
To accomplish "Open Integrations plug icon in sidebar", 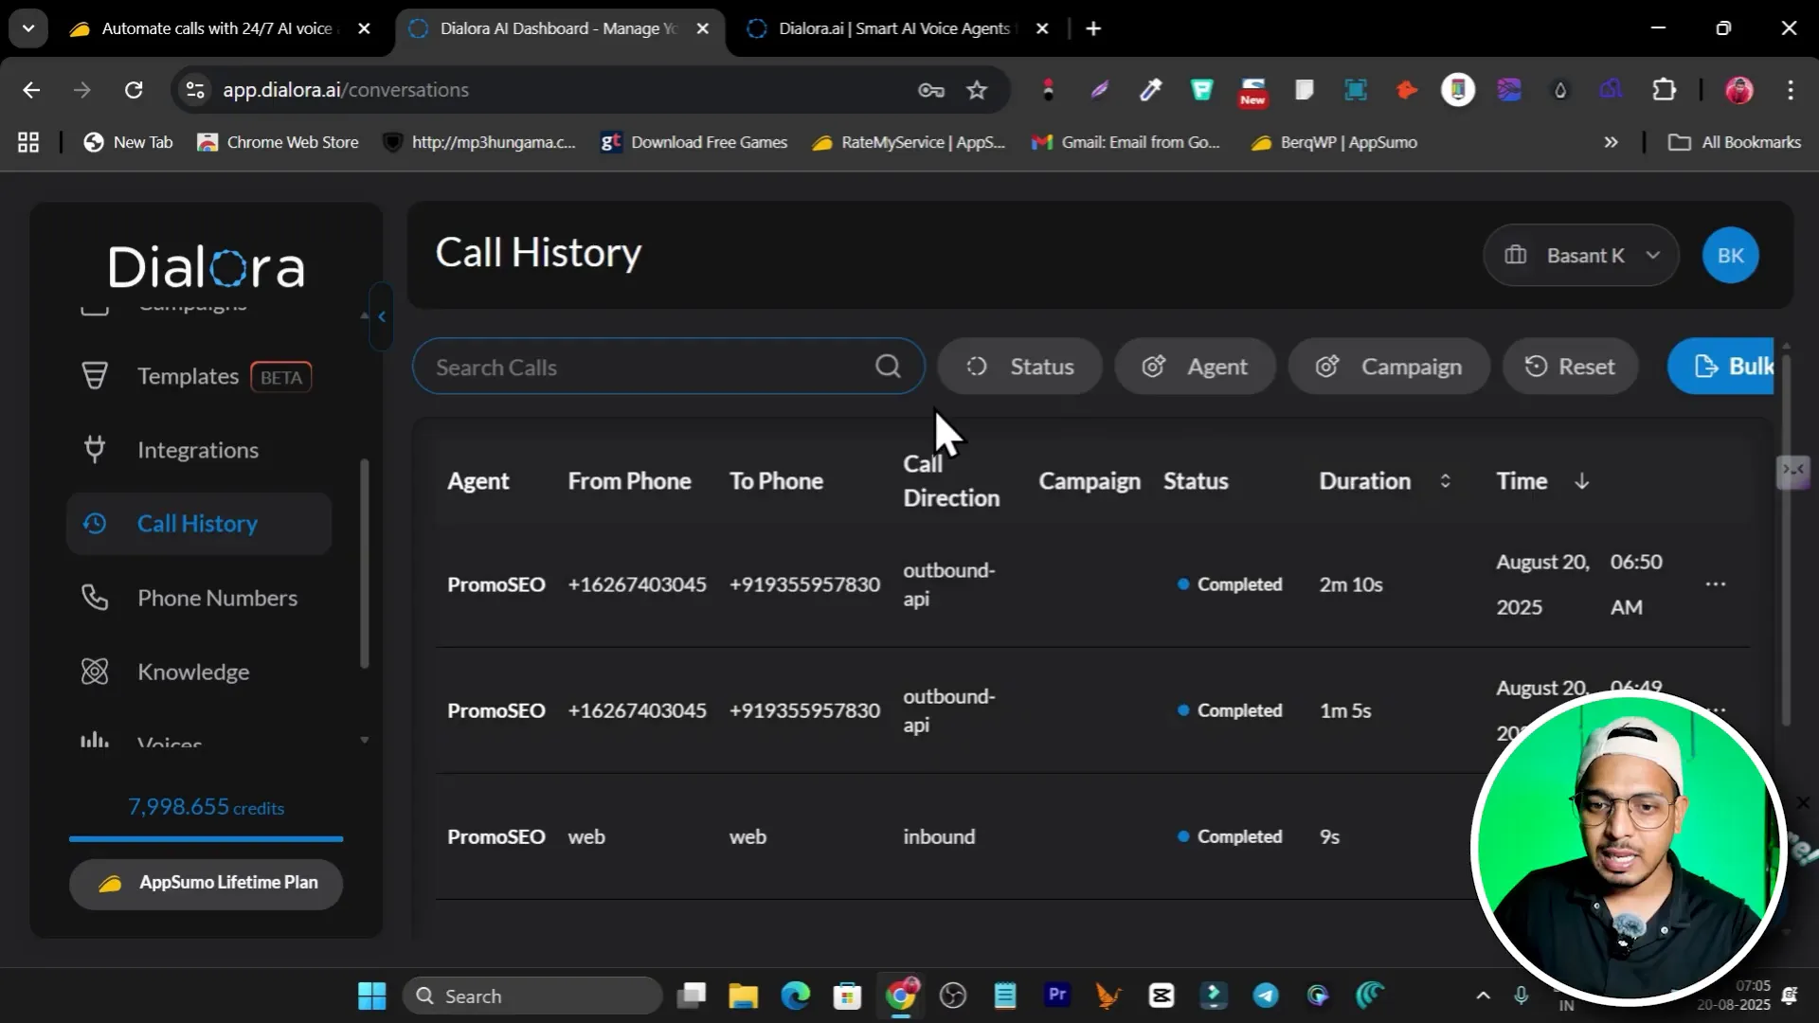I will [95, 449].
